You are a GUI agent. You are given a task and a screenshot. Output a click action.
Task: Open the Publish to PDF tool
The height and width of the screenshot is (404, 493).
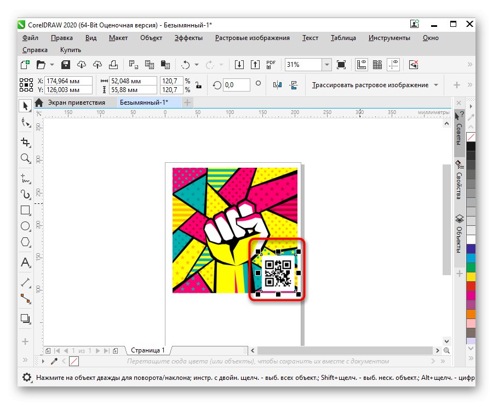(270, 64)
